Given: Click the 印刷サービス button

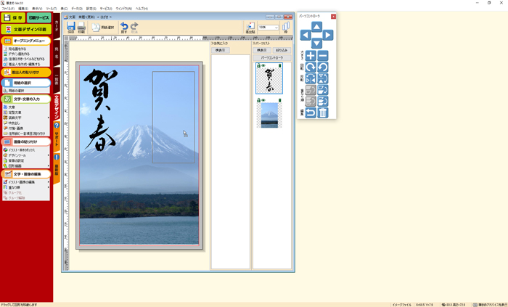Looking at the screenshot, I should (39, 17).
